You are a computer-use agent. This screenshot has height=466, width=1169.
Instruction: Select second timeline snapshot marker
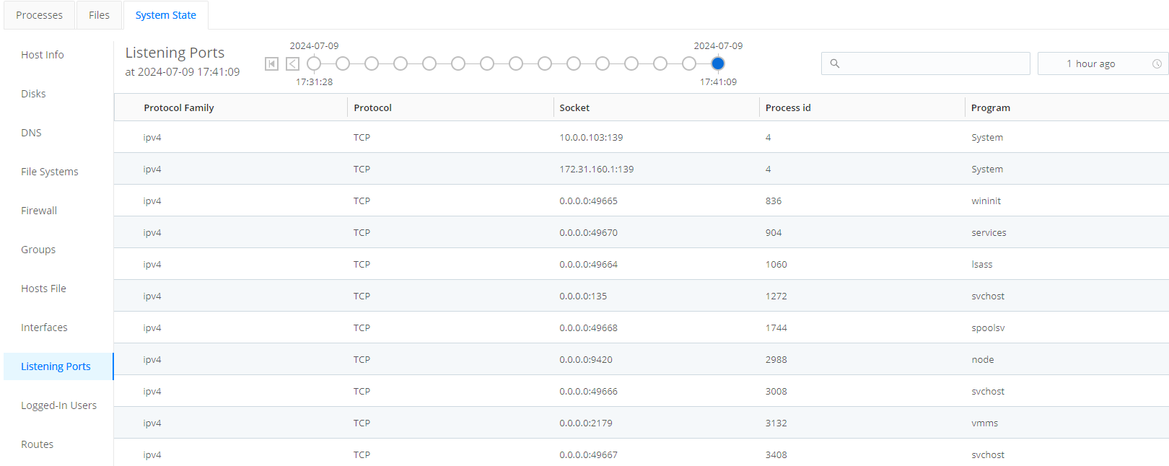coord(343,63)
